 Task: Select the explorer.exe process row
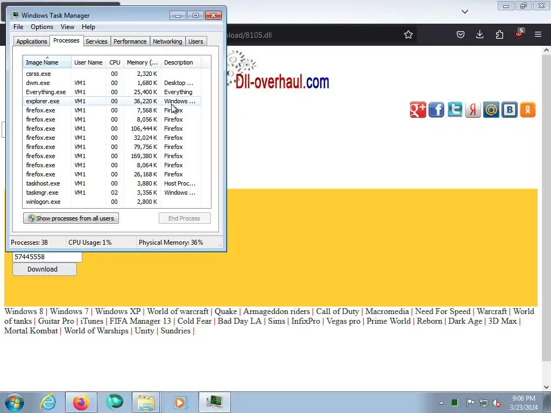pyautogui.click(x=112, y=101)
